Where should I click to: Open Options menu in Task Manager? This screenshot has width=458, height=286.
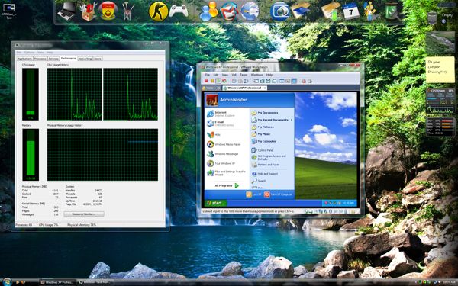[x=29, y=53]
